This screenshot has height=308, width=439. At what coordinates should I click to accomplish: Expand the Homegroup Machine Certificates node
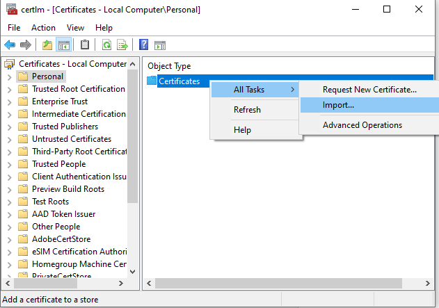9,265
